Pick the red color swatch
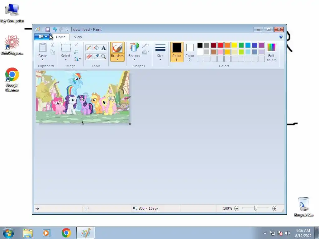The width and height of the screenshot is (319, 239). (x=221, y=45)
